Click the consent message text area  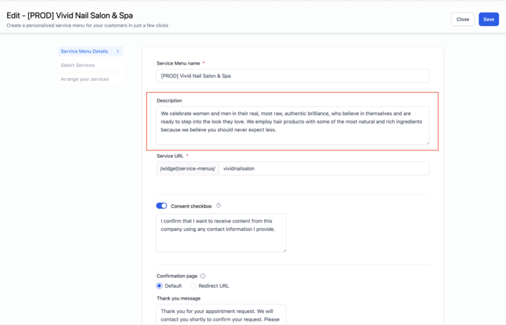coord(221,233)
